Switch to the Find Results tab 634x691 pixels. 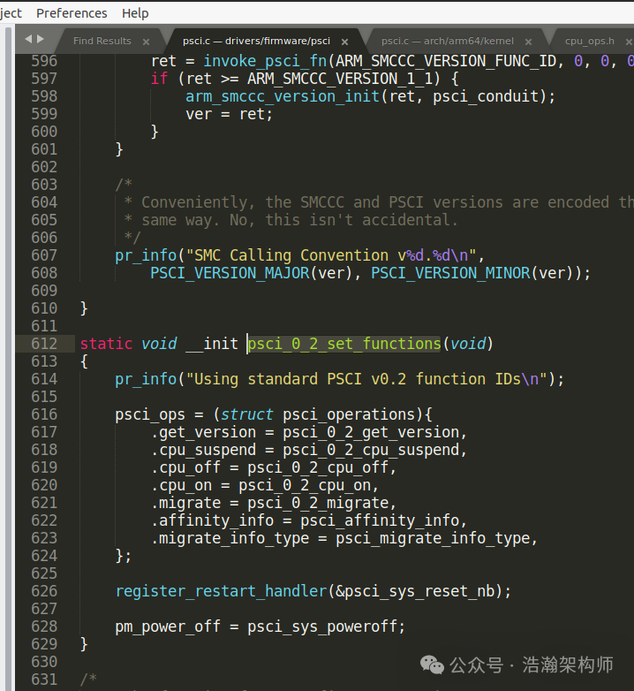[x=102, y=41]
